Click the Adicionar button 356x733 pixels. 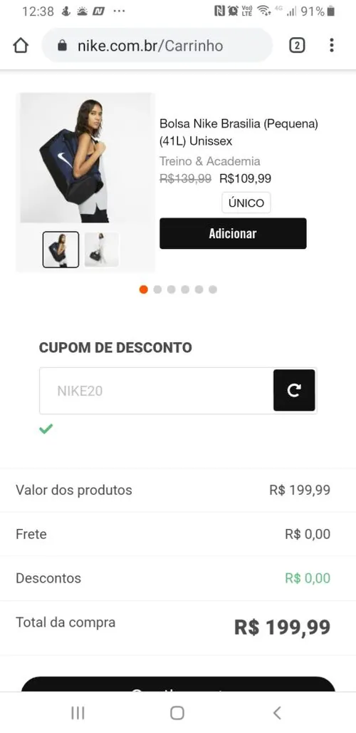[233, 233]
